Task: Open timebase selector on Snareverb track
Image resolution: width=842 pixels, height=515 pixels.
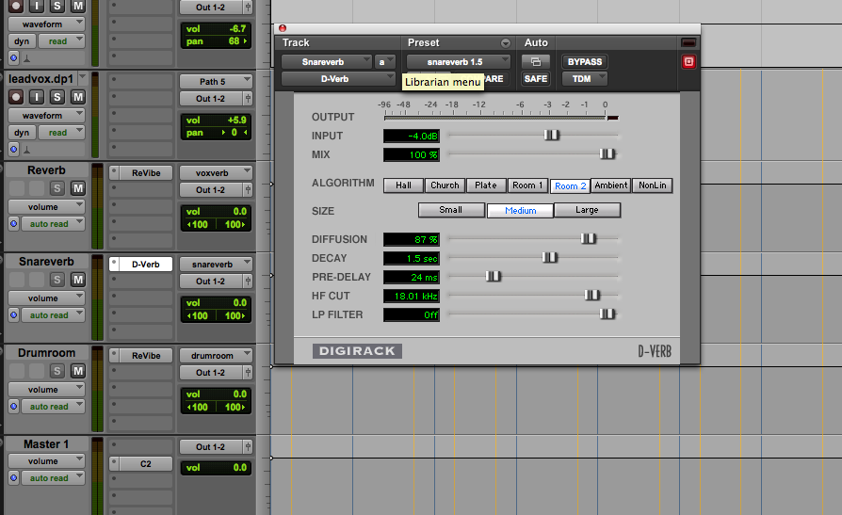Action: pos(14,314)
